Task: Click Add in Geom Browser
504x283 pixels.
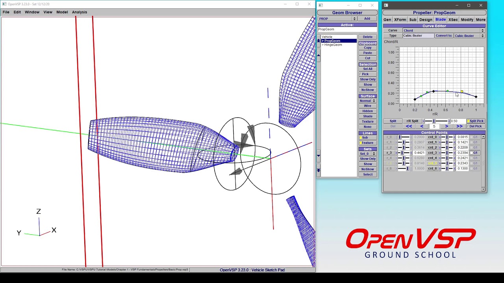Action: [367, 19]
